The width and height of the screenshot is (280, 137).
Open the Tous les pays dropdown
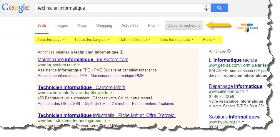coord(51,40)
